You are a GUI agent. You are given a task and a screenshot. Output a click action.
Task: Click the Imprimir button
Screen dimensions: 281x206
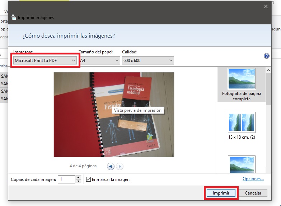pos(221,193)
